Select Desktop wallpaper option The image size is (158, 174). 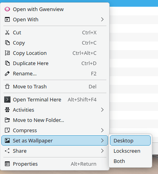coord(130,141)
